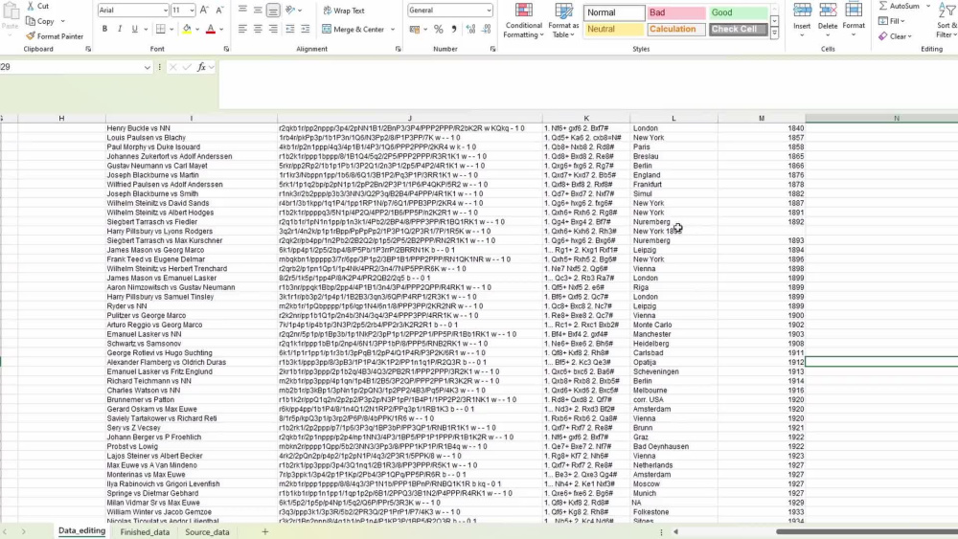Image resolution: width=958 pixels, height=539 pixels.
Task: Click the Orientation icon
Action: pyautogui.click(x=291, y=11)
